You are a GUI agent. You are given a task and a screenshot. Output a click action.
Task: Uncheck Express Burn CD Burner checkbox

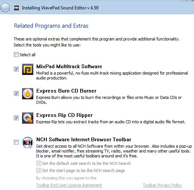click(x=16, y=93)
